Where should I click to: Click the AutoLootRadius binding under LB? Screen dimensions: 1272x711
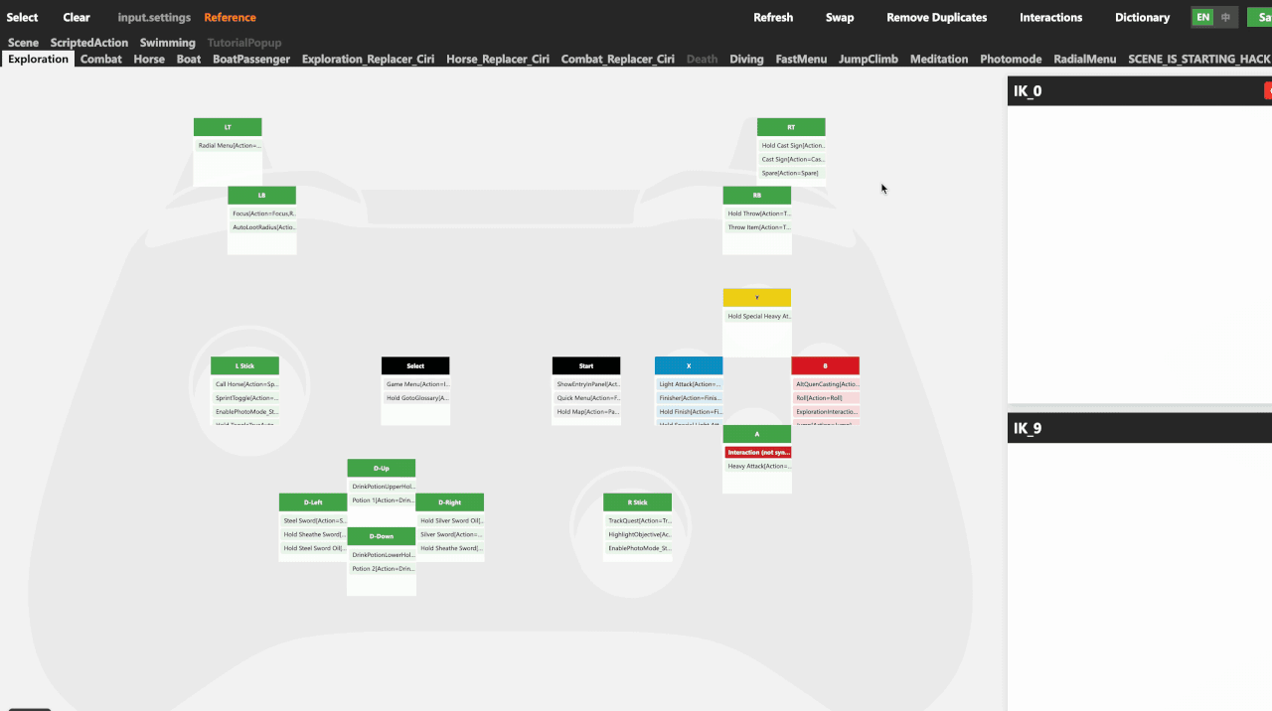point(262,227)
